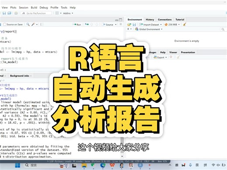Open workspace panes dropdown arrow

(x=61, y=13)
